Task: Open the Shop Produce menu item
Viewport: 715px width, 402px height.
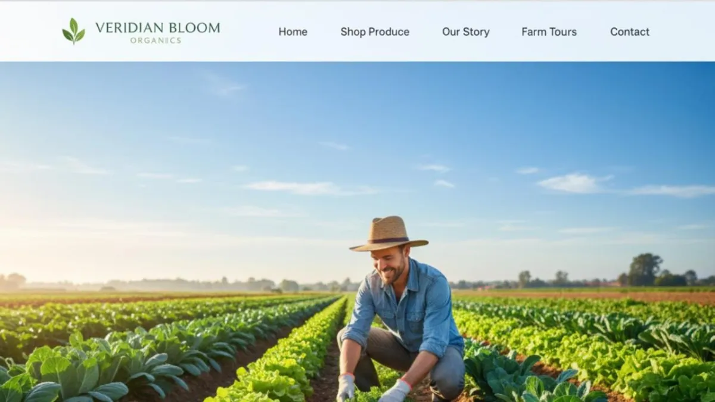Action: tap(375, 32)
